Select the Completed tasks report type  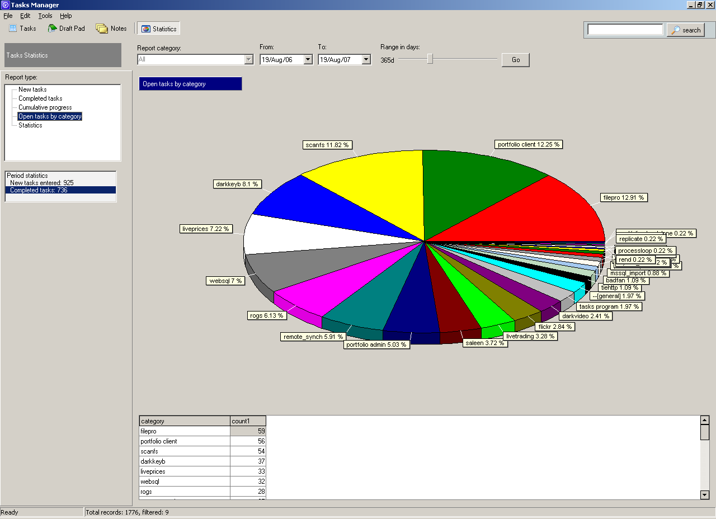(41, 98)
